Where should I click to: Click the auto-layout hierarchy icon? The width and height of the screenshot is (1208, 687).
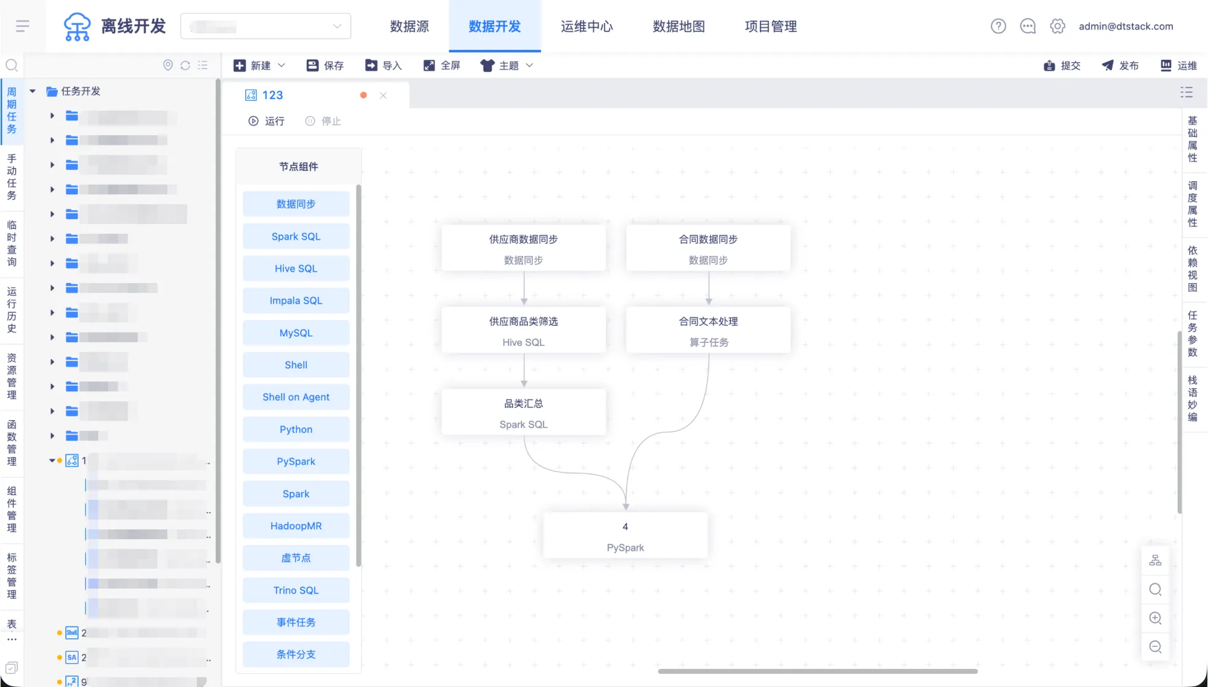[x=1155, y=561]
